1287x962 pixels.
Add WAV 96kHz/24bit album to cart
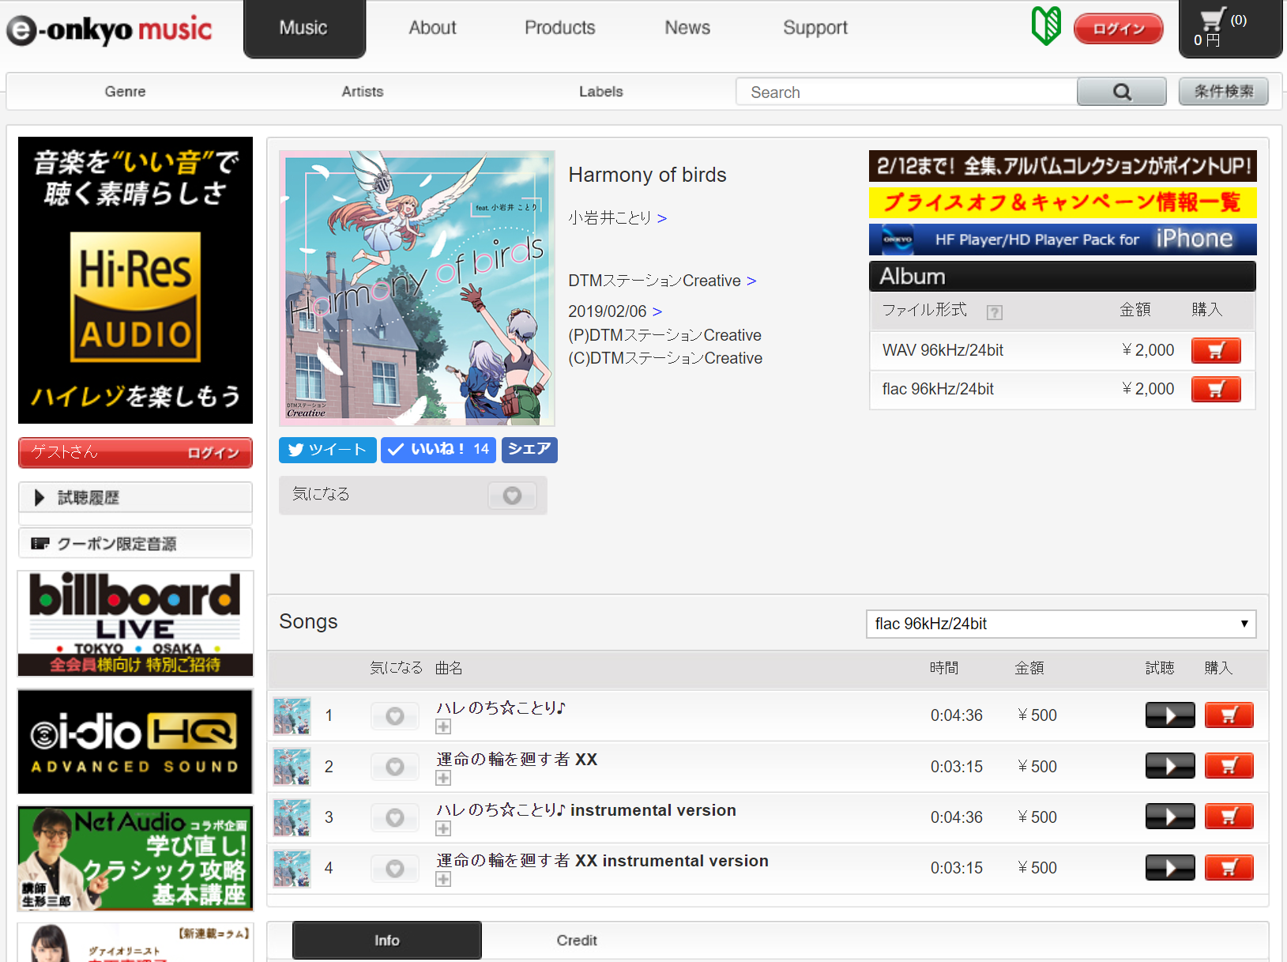pyautogui.click(x=1216, y=350)
